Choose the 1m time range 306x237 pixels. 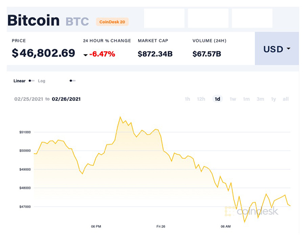247,99
